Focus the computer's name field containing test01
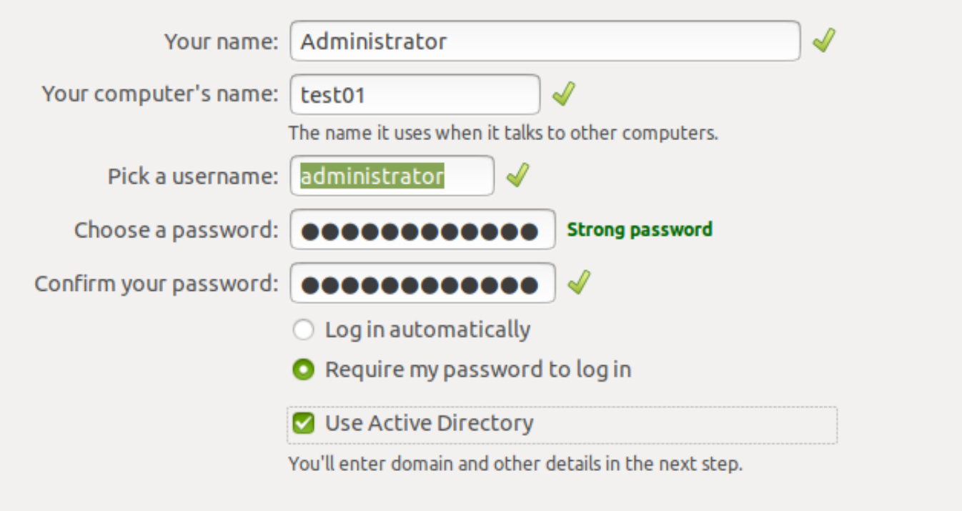962x511 pixels. click(415, 94)
